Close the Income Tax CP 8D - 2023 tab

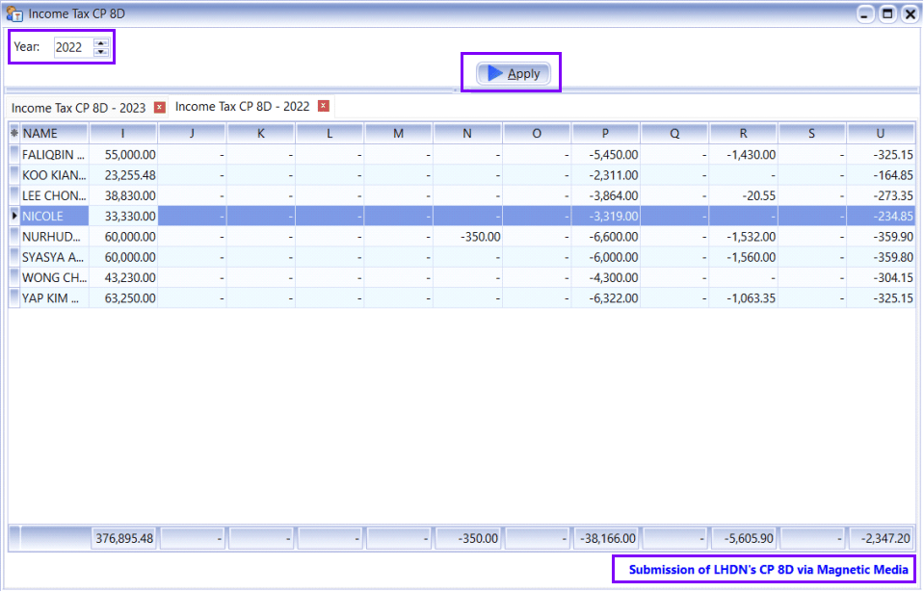[160, 107]
